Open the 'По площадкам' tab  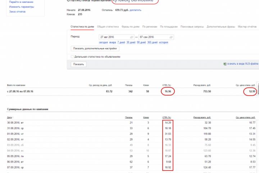[169, 27]
